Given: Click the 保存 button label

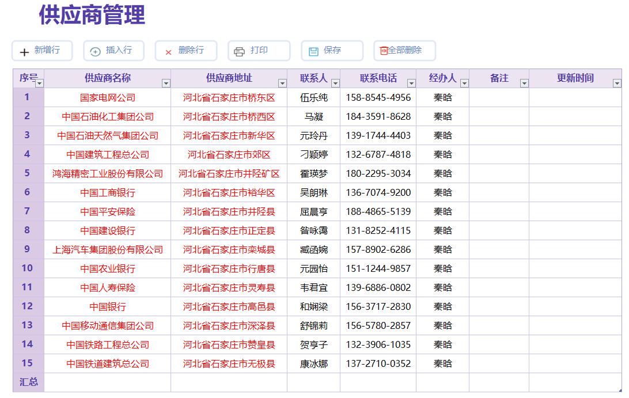Looking at the screenshot, I should (332, 50).
